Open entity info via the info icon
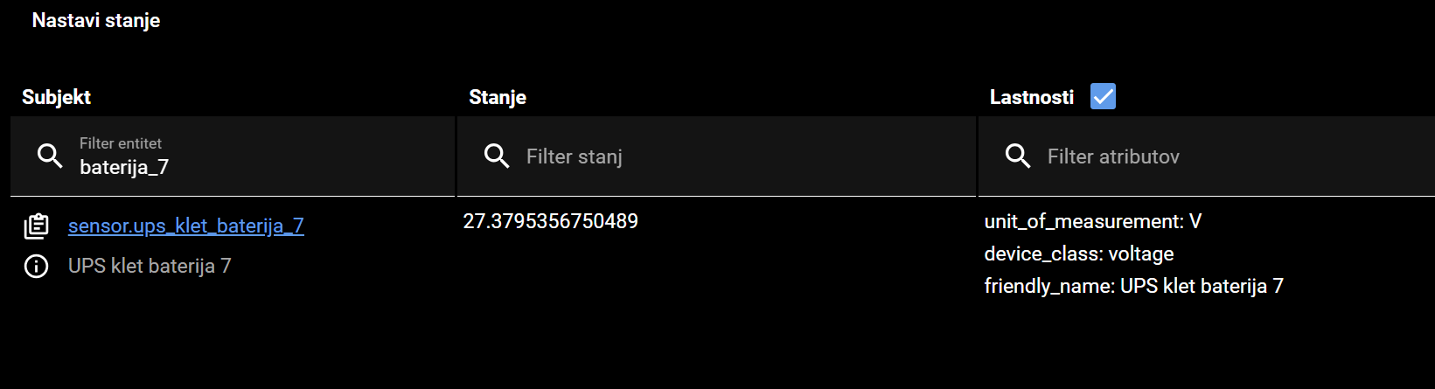 (37, 266)
